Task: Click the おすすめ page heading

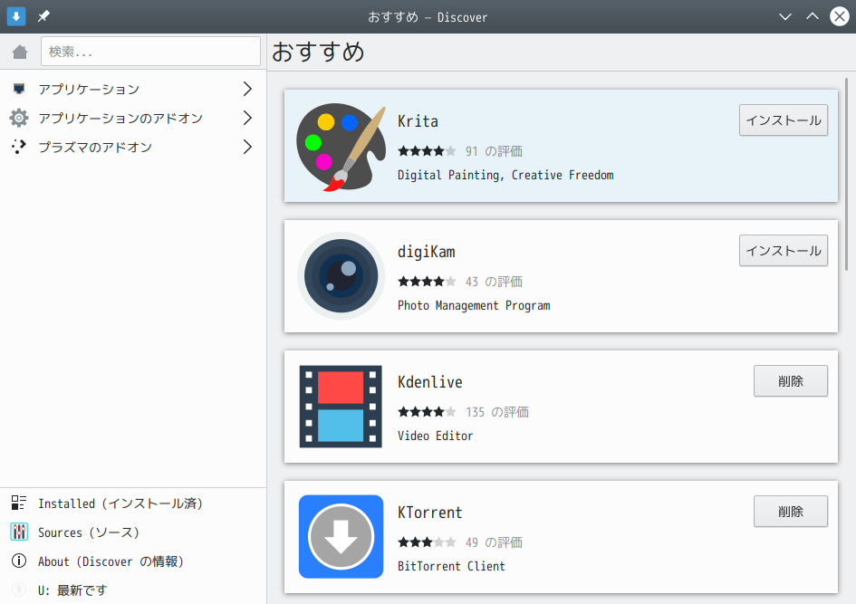Action: point(318,52)
